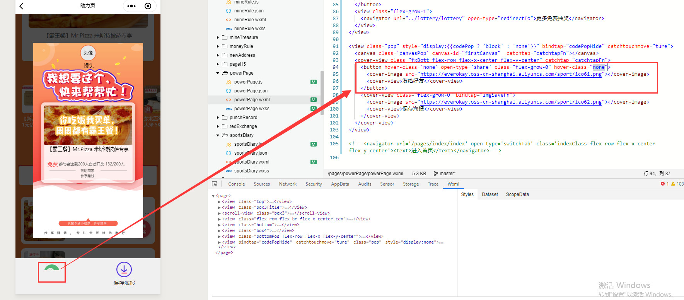
Task: Expand the moneyRule folder
Action: (x=218, y=46)
